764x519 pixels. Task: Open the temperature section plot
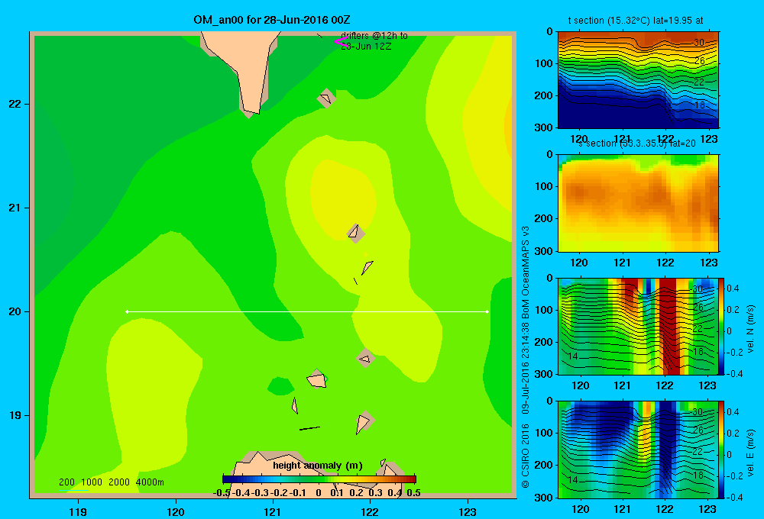tap(638, 80)
